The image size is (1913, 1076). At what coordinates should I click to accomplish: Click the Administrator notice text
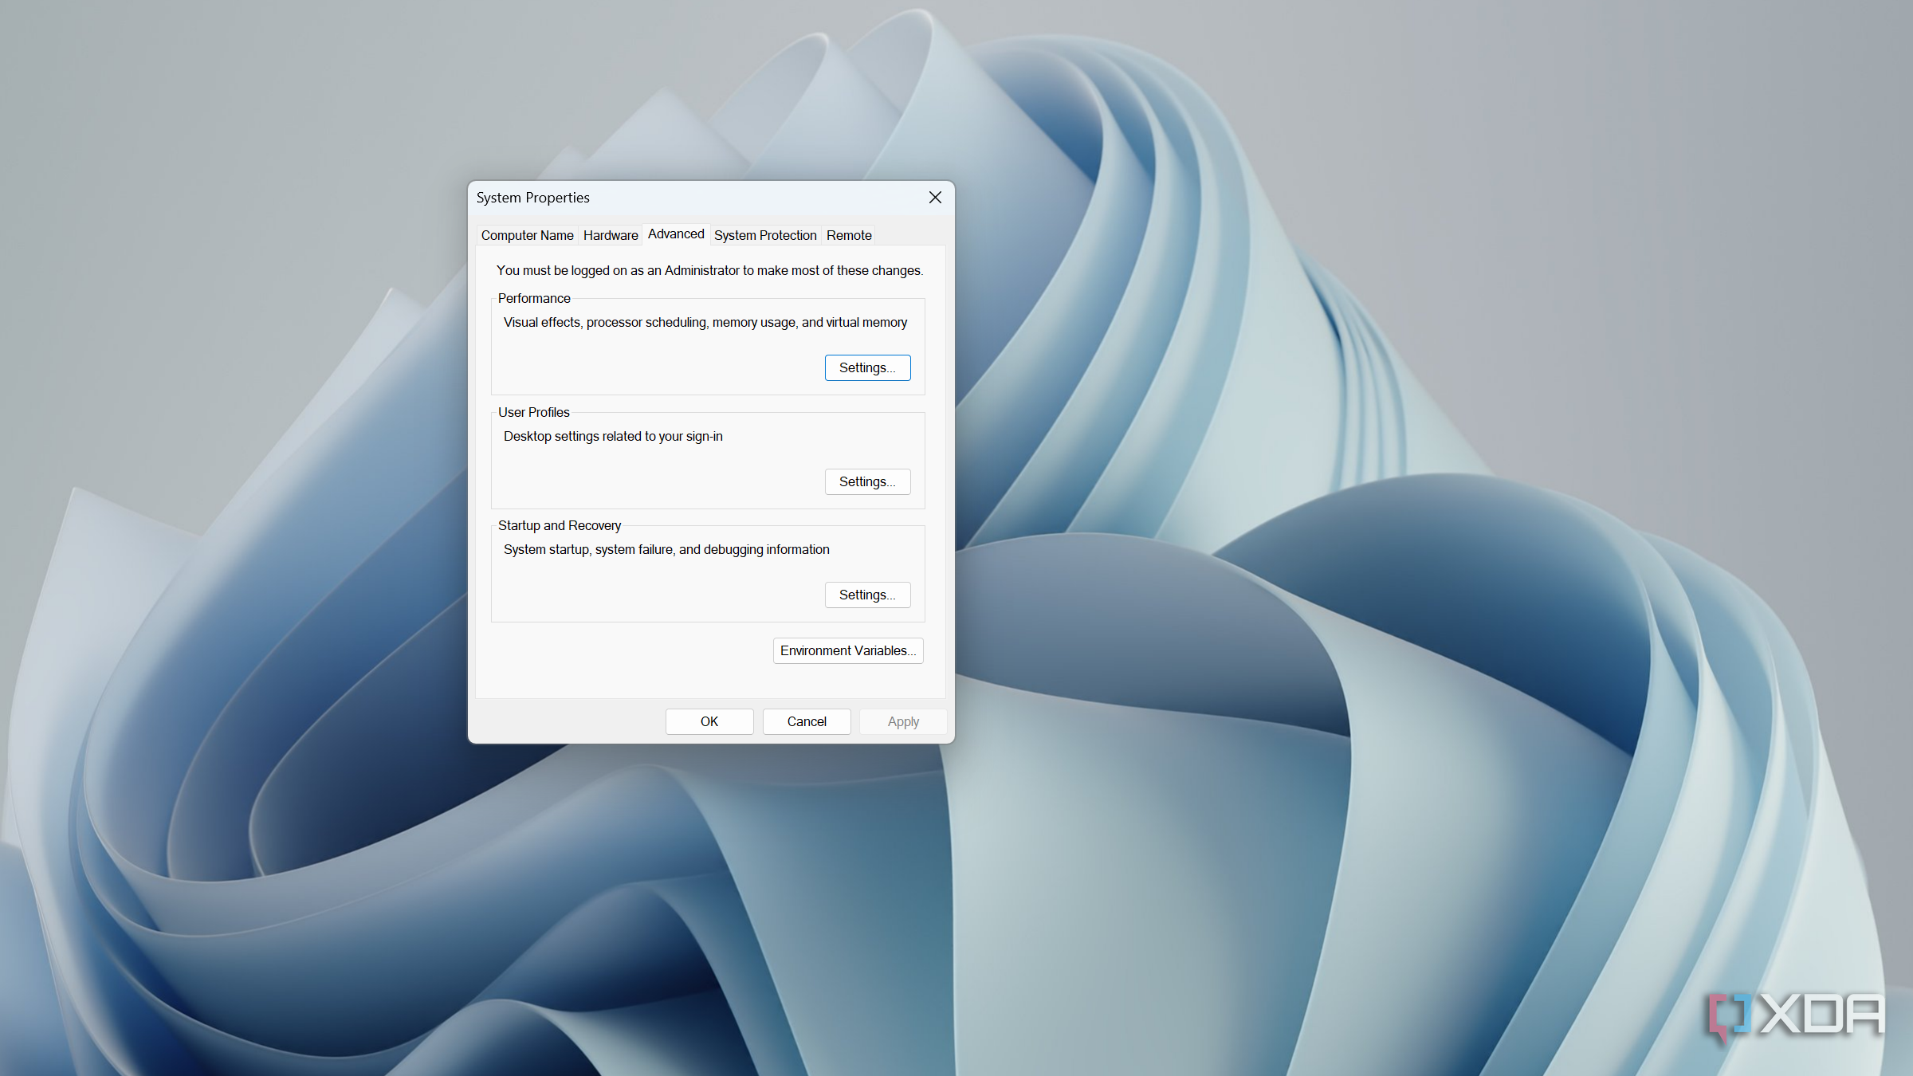(x=709, y=270)
